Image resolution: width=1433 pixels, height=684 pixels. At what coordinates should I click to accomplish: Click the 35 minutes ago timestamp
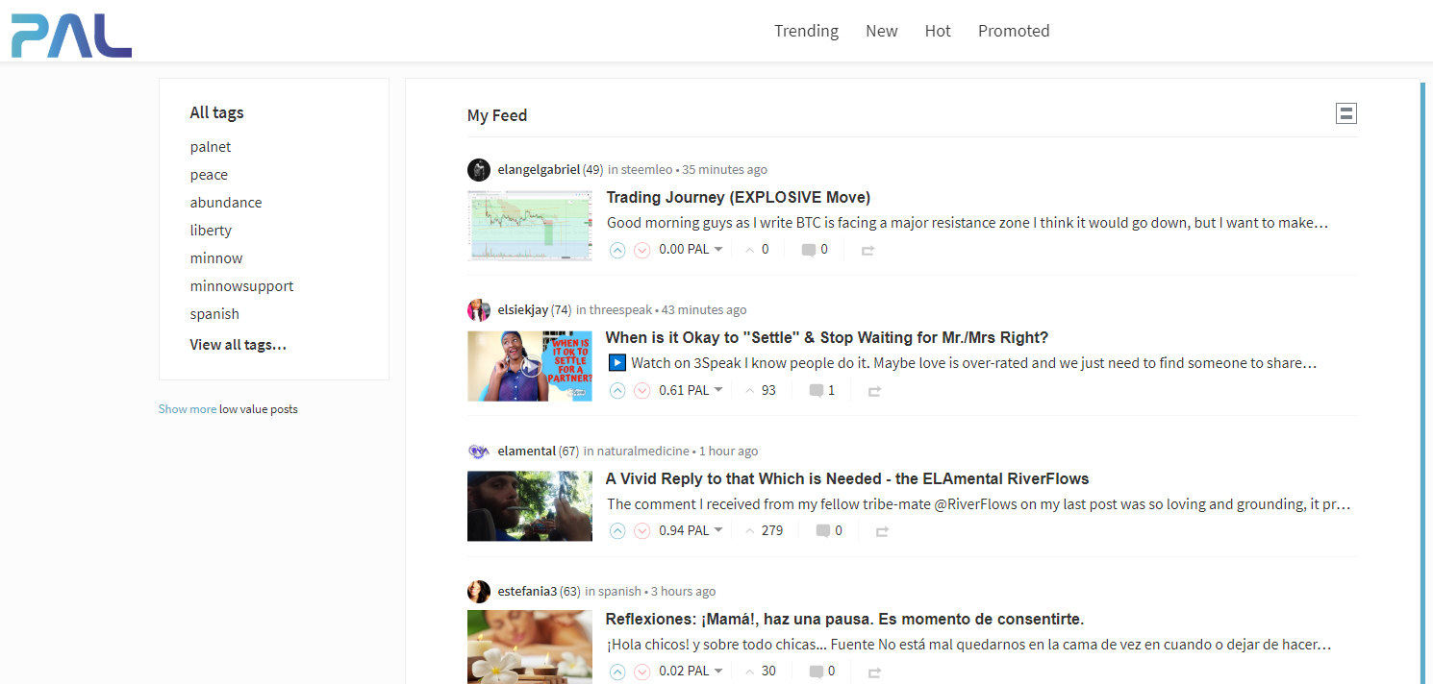(x=724, y=170)
